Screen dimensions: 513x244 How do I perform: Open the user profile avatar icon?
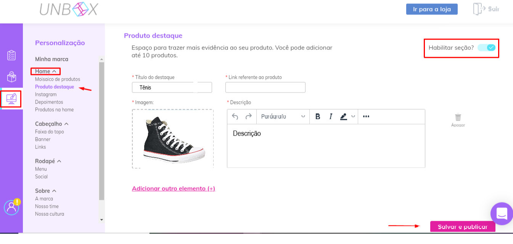point(11,207)
